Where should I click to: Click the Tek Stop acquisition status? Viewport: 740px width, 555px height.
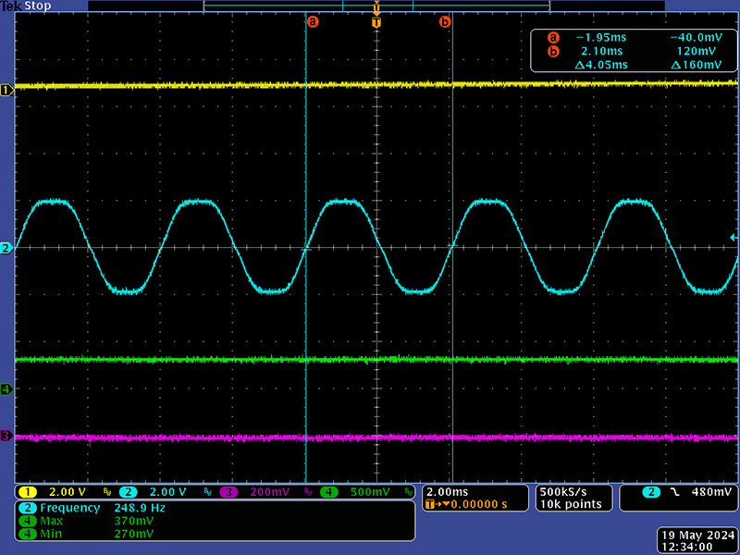26,6
